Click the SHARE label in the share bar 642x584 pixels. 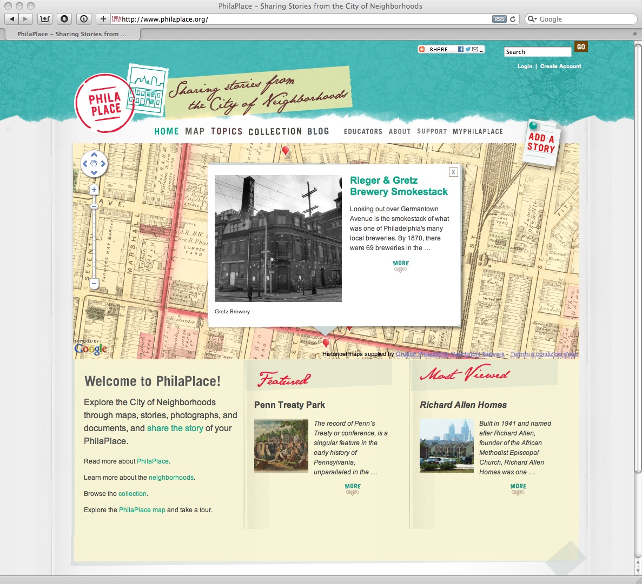[439, 50]
